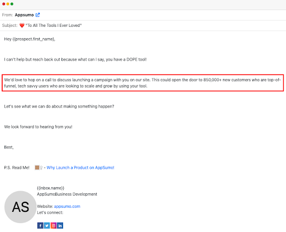The height and width of the screenshot is (232, 286).
Task: Click the Appsumo sender name
Action: [x=24, y=15]
